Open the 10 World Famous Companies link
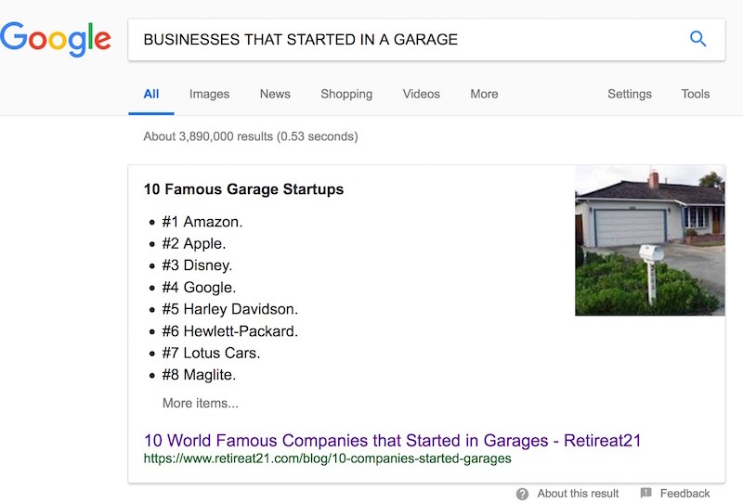Screen dimensions: 743x503 coord(392,441)
